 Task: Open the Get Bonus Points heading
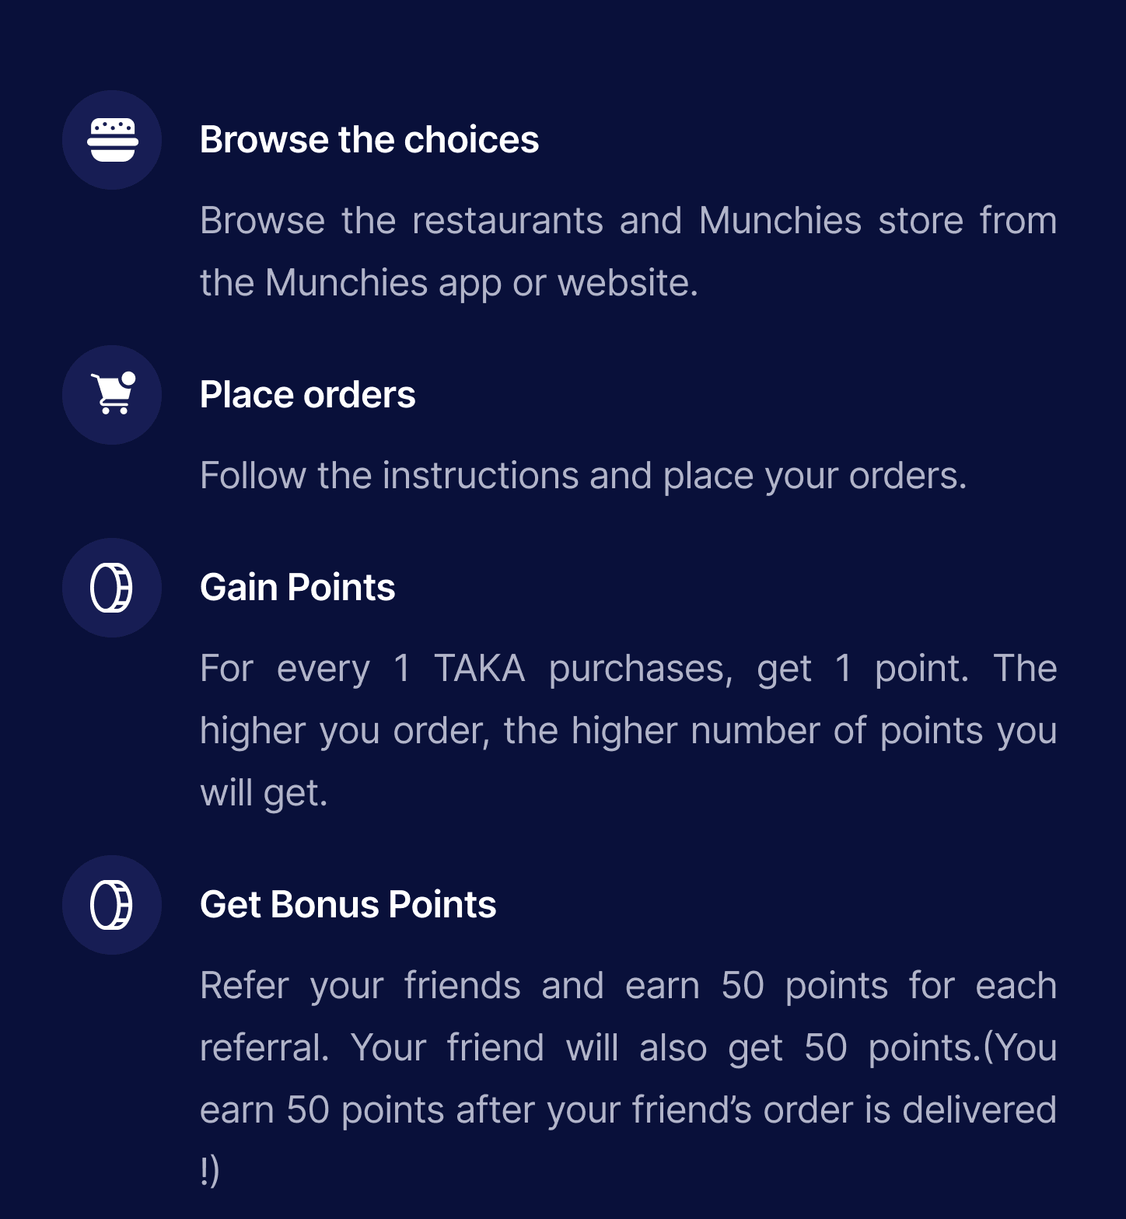[x=348, y=905]
